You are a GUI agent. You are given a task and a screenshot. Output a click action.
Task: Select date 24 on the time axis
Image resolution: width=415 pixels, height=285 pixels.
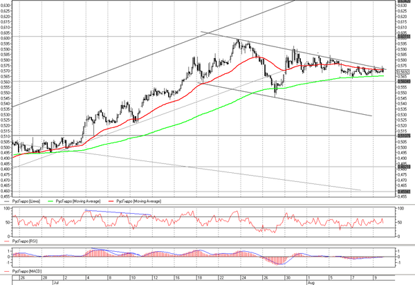pos(243,278)
